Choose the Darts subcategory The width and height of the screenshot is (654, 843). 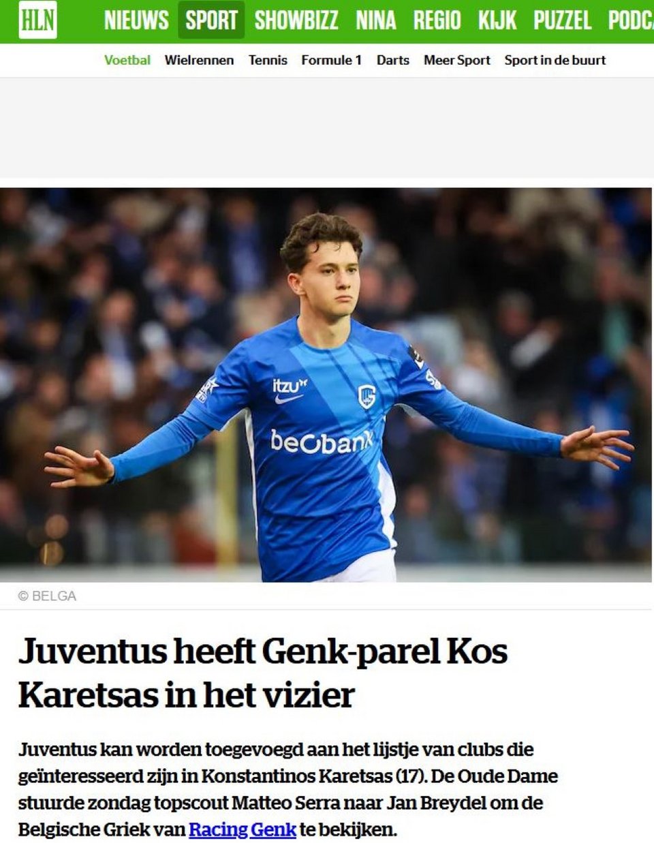[393, 60]
